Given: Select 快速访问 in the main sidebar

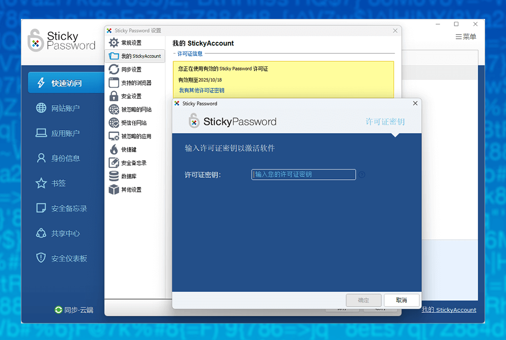Looking at the screenshot, I should point(66,83).
